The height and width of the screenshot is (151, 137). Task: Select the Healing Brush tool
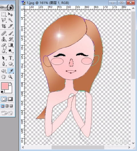[3, 33]
